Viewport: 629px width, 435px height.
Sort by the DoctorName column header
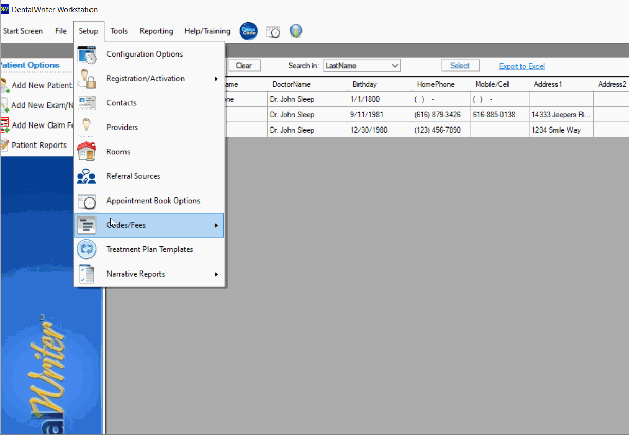(x=308, y=84)
